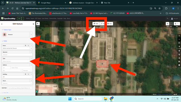Click the locate-me arrow icon
Screen dimensions: 181x102
tap(179, 46)
